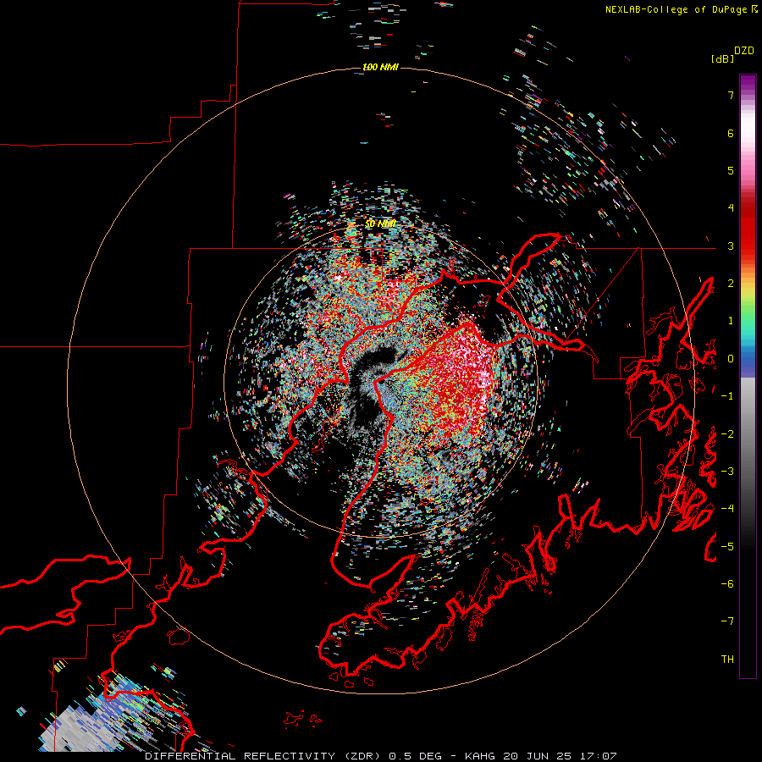This screenshot has width=762, height=762.
Task: Click the -6 value on color scale
Action: (727, 584)
